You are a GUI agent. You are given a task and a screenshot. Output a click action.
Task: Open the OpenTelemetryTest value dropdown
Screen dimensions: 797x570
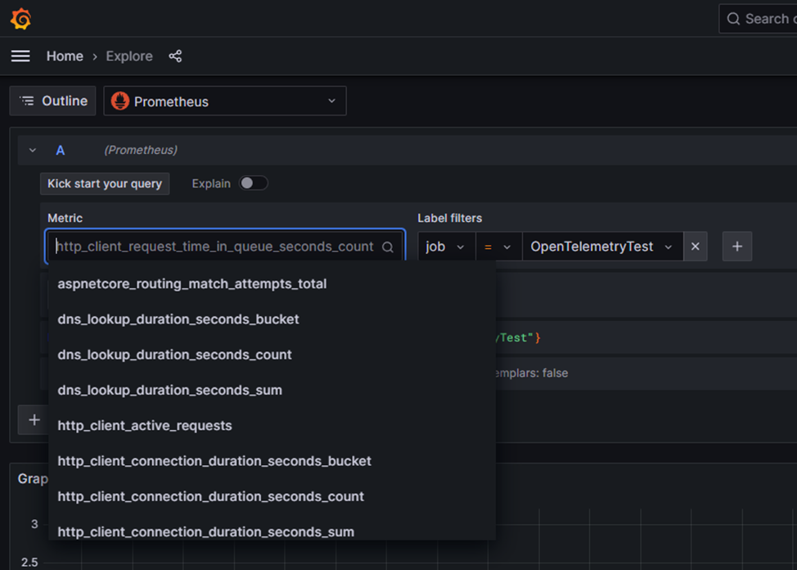click(x=602, y=247)
